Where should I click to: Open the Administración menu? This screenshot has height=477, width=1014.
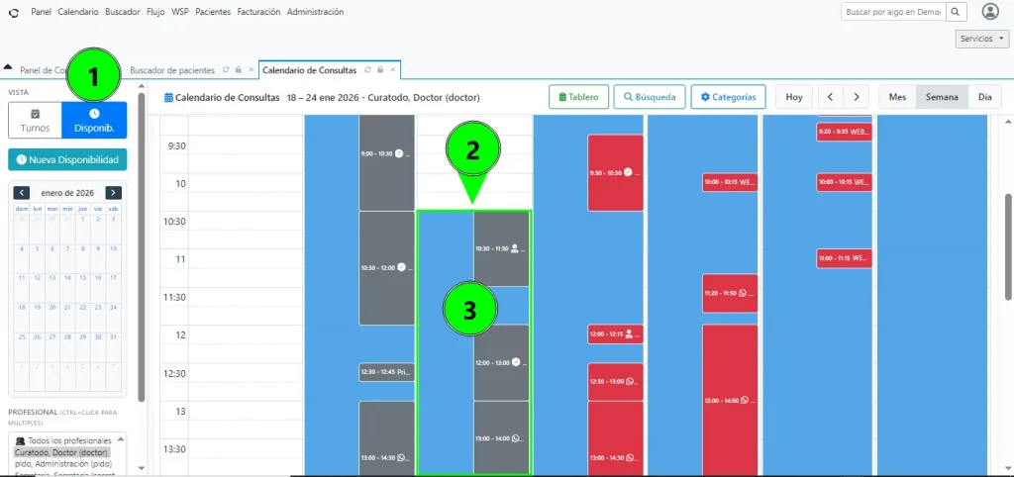(x=315, y=12)
